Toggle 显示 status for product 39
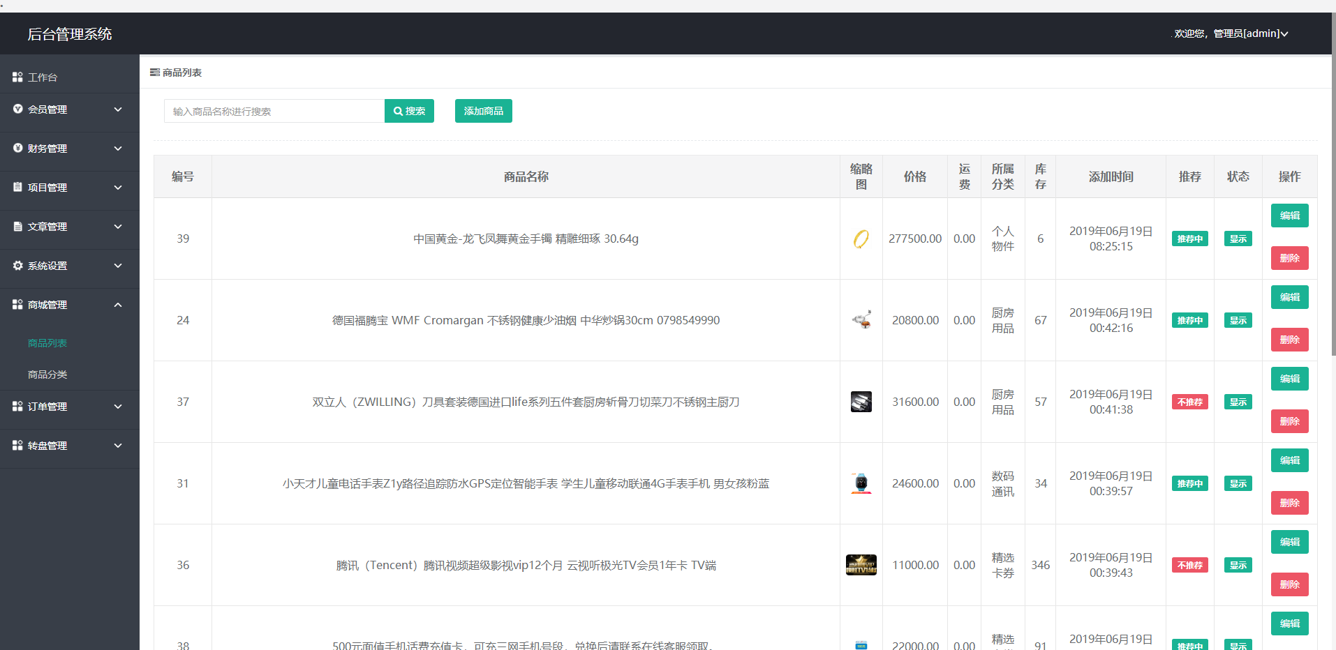Image resolution: width=1336 pixels, height=650 pixels. click(x=1238, y=239)
